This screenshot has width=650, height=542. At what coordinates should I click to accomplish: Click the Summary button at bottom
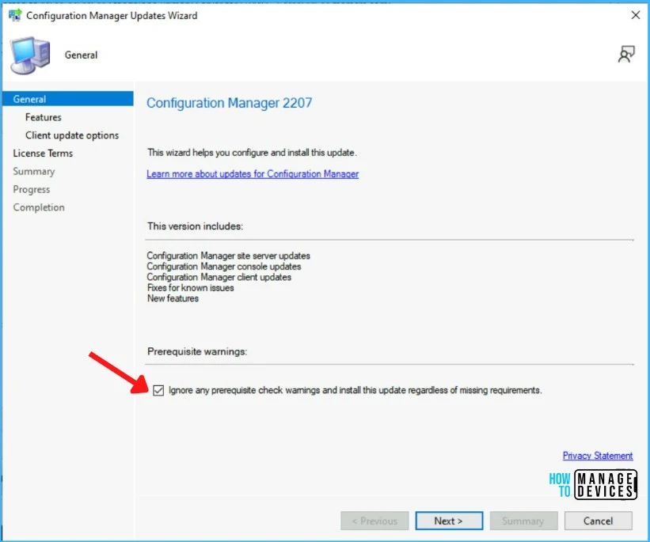[x=523, y=521]
